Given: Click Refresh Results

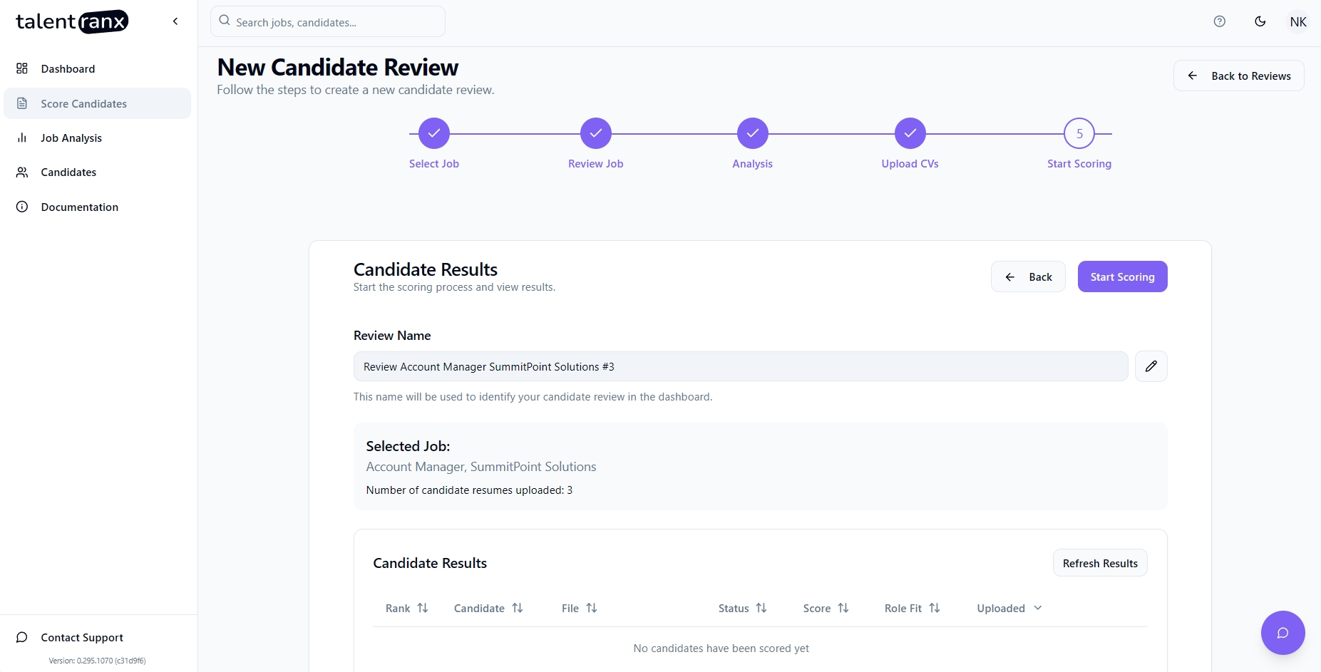Looking at the screenshot, I should 1100,562.
